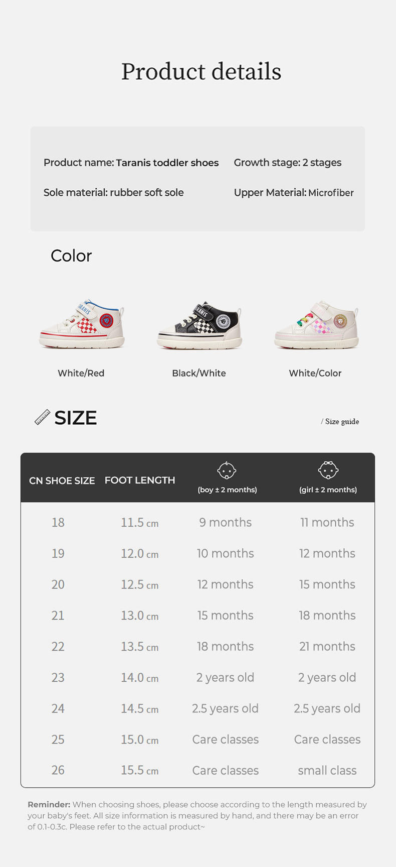The height and width of the screenshot is (867, 396).
Task: Click the White/Red color label
Action: click(x=81, y=373)
